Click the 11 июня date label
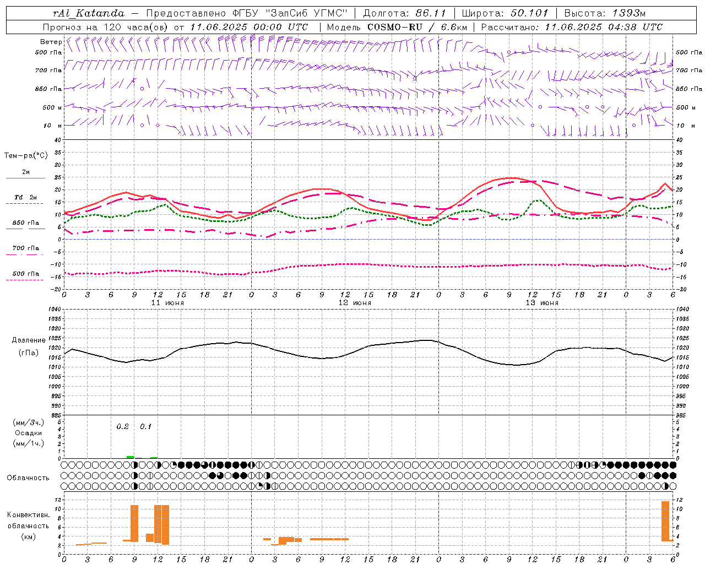 click(x=167, y=302)
